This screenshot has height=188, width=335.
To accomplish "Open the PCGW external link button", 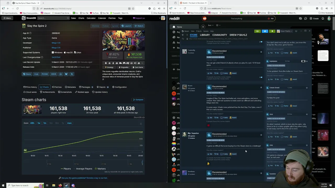I will pos(45,74).
